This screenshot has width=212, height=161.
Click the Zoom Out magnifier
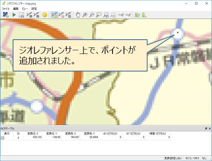click(92, 15)
